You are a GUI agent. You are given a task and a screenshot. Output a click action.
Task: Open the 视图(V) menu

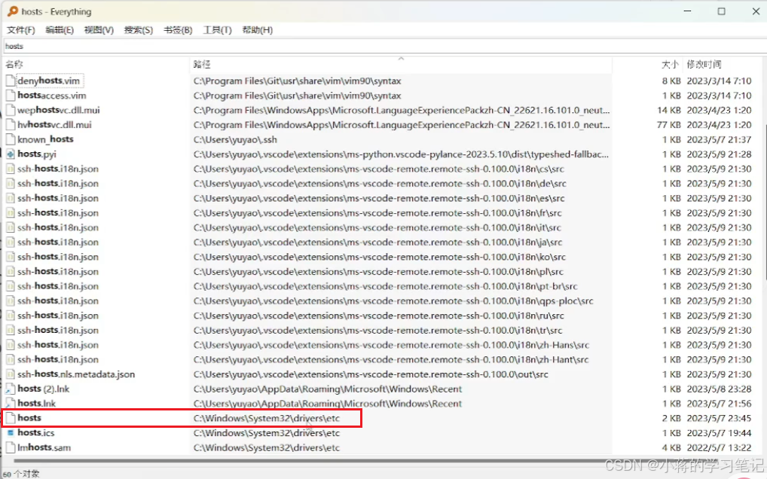(99, 30)
